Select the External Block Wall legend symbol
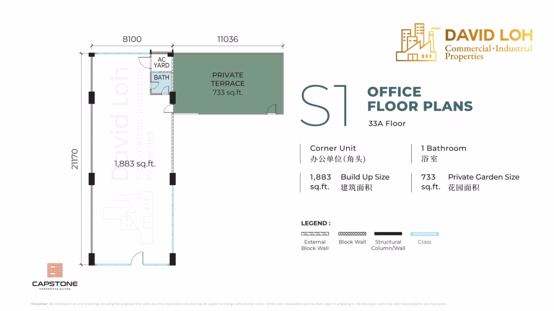 [x=315, y=234]
